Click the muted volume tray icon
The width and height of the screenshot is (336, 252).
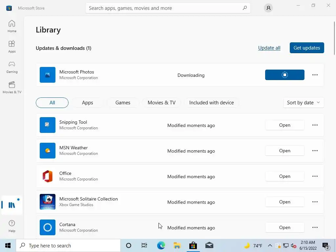(294, 246)
